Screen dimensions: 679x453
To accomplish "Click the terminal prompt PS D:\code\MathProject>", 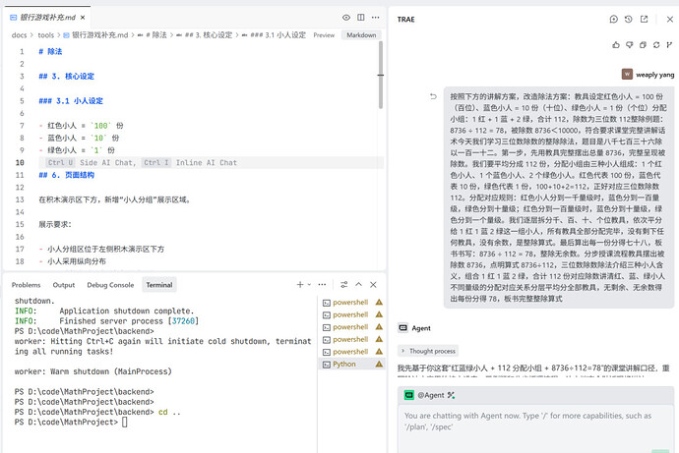I will 66,422.
